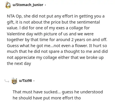Click the word "sentimental" in the comment
This screenshot has width=115, height=108.
tap(88, 22)
